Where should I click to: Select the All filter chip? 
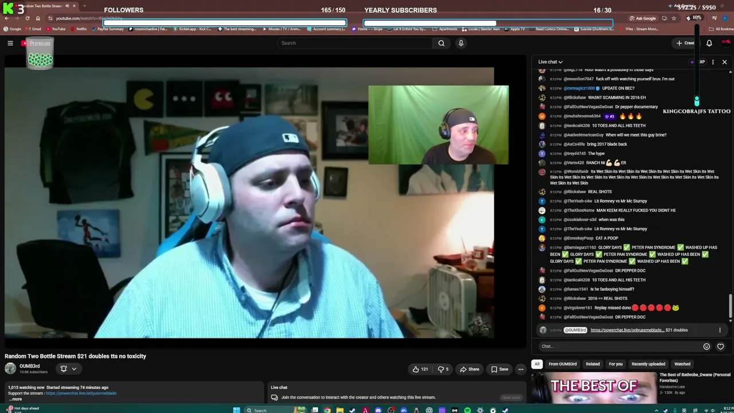537,364
